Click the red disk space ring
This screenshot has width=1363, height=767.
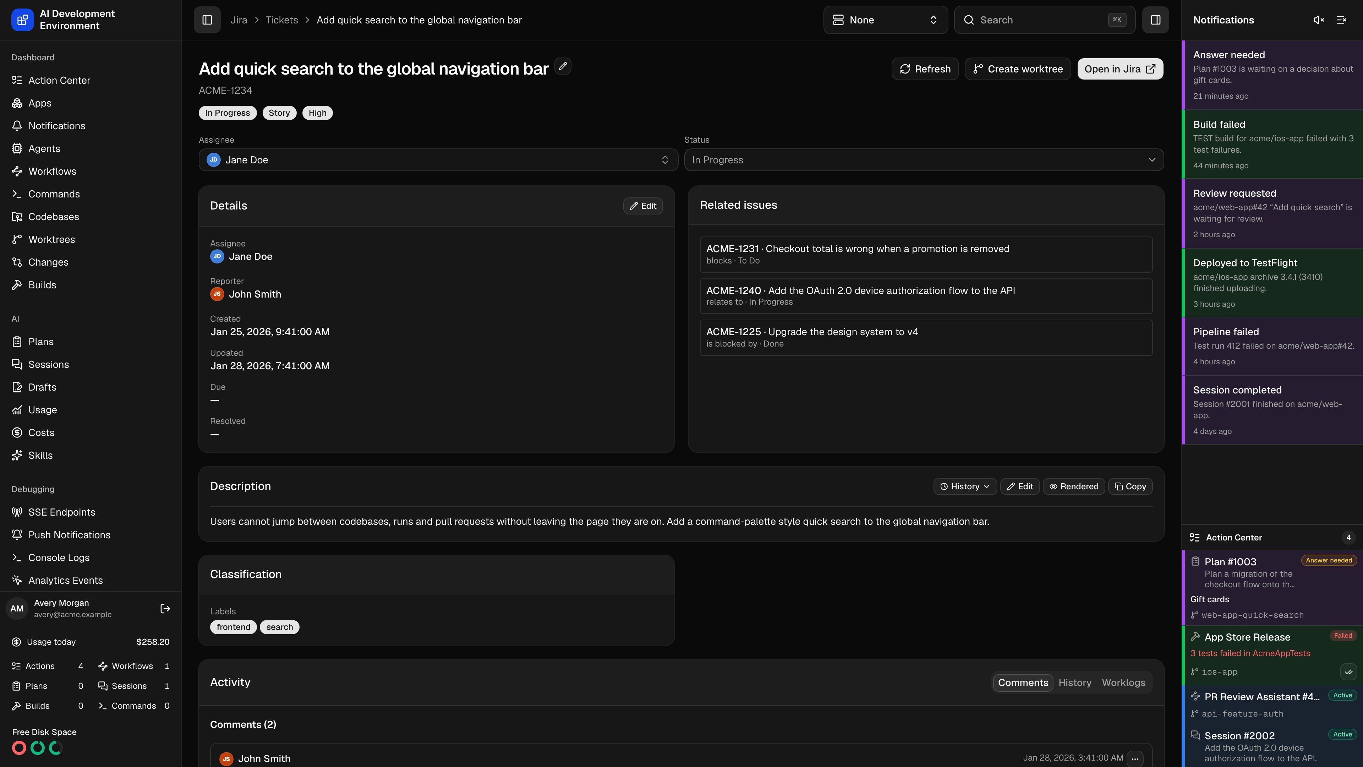[x=19, y=748]
